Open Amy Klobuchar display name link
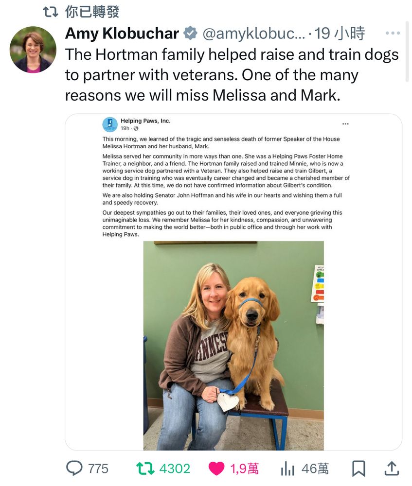The height and width of the screenshot is (486, 412). tap(122, 33)
